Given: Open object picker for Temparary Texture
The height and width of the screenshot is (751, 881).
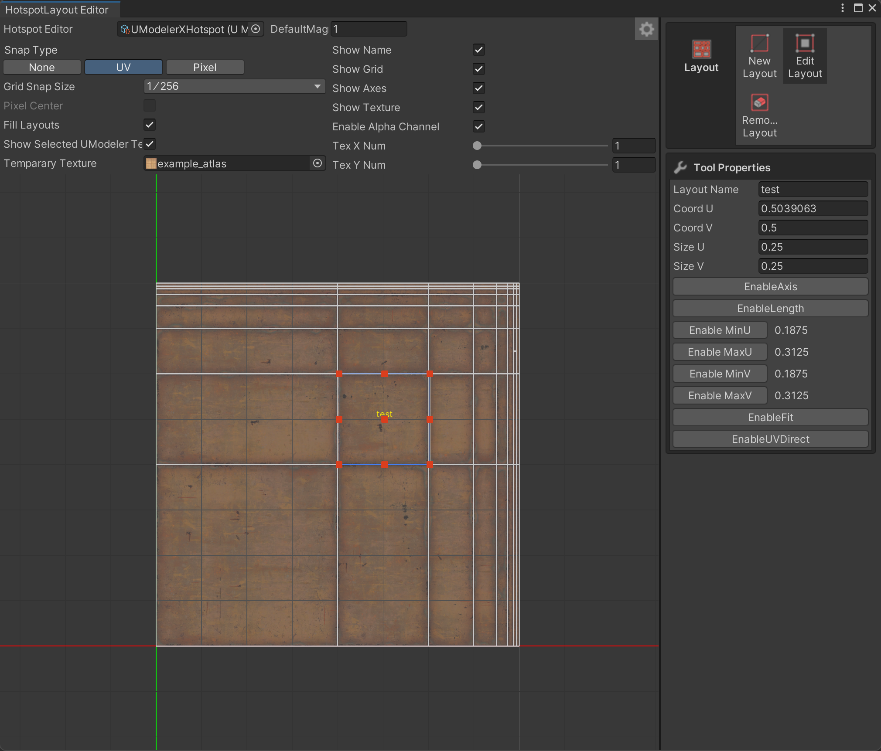Looking at the screenshot, I should click(x=317, y=163).
